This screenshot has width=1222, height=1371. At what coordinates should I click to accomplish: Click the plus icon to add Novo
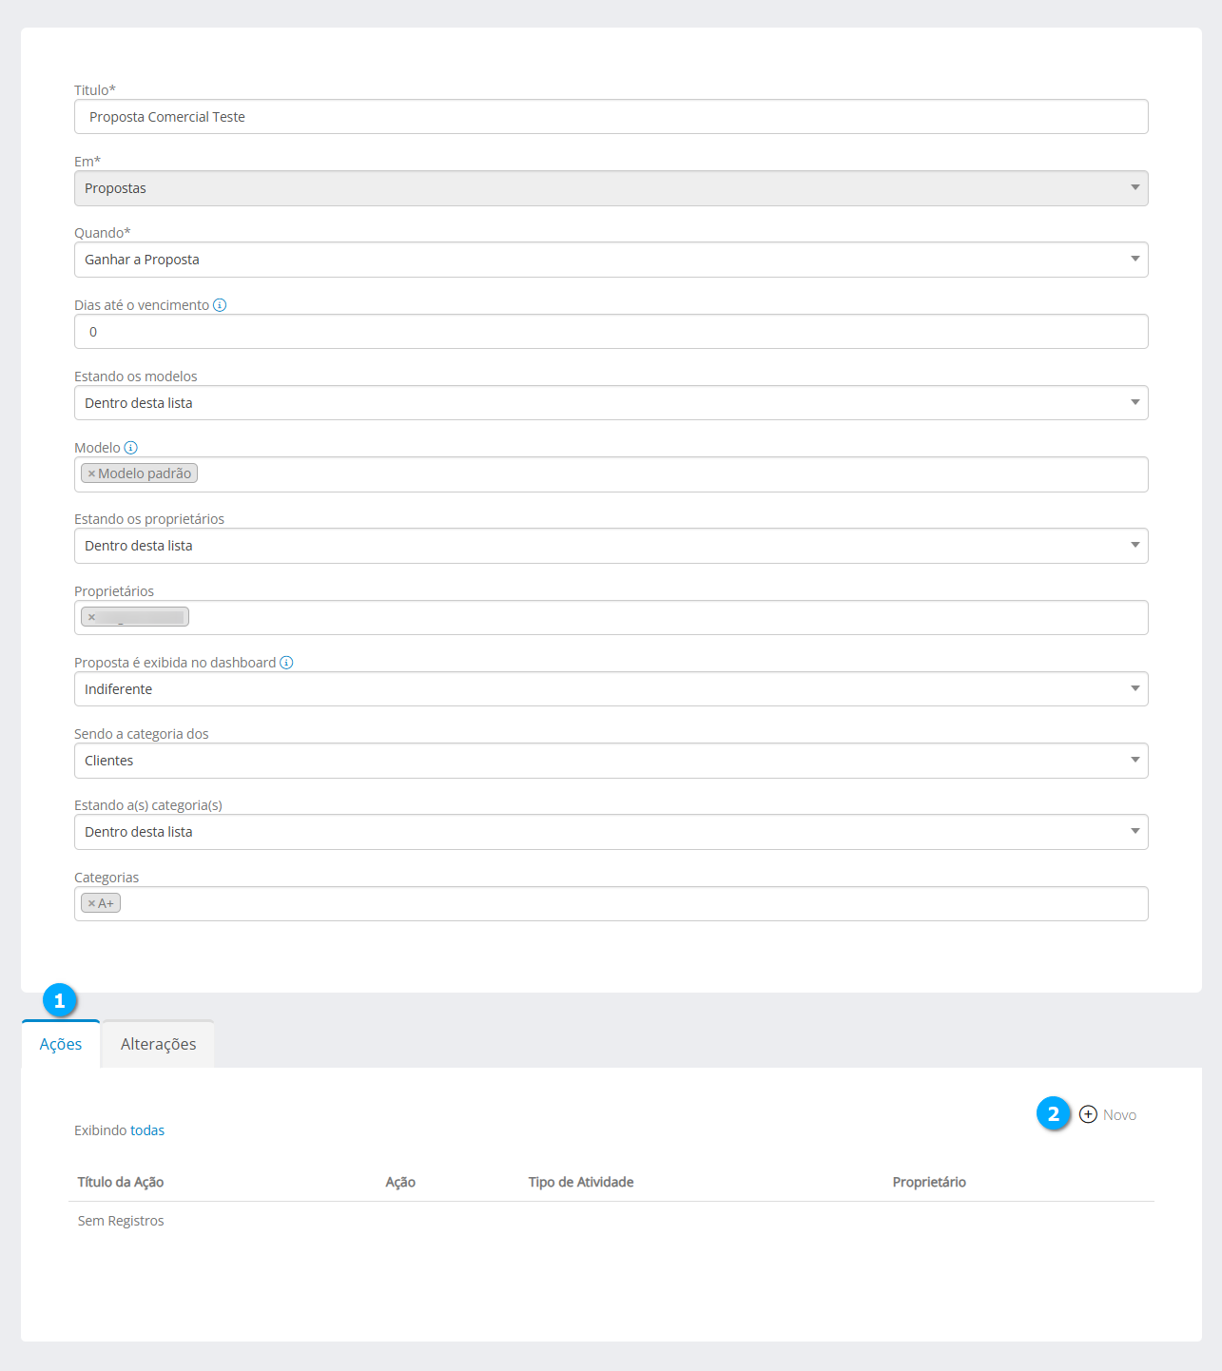(1088, 1114)
